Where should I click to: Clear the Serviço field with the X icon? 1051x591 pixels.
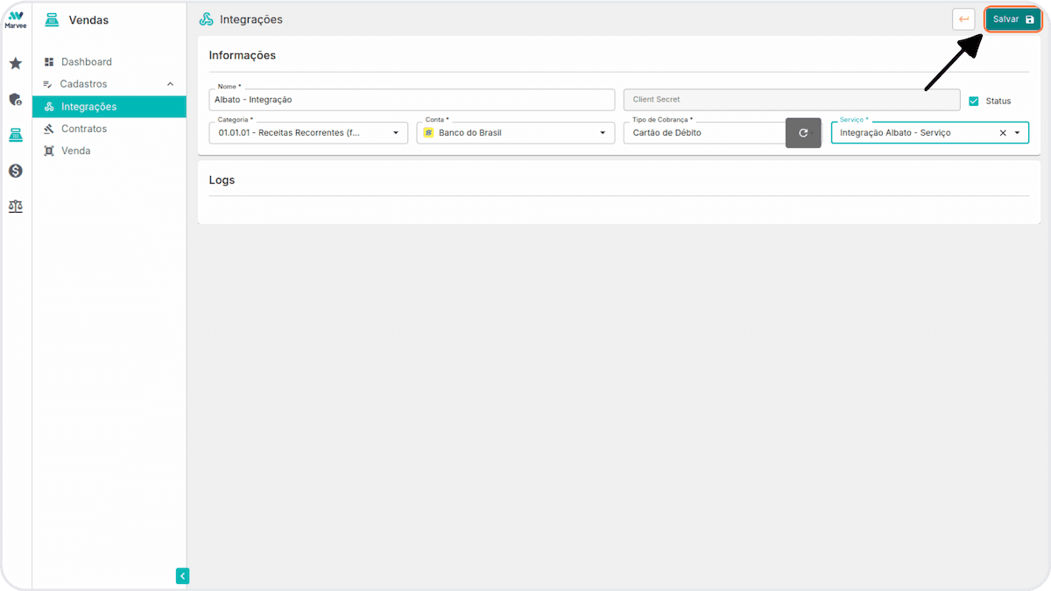[1003, 133]
